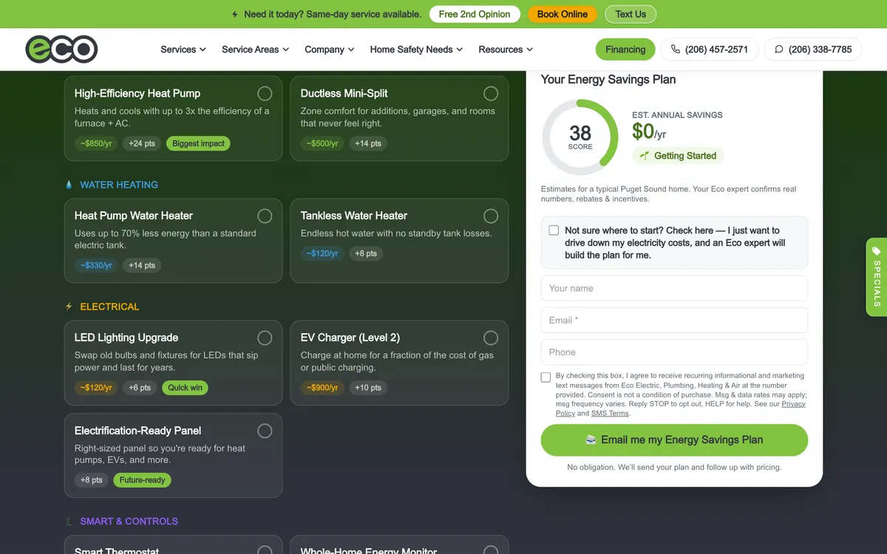Click the Book Online button
This screenshot has height=554, width=887.
[563, 14]
